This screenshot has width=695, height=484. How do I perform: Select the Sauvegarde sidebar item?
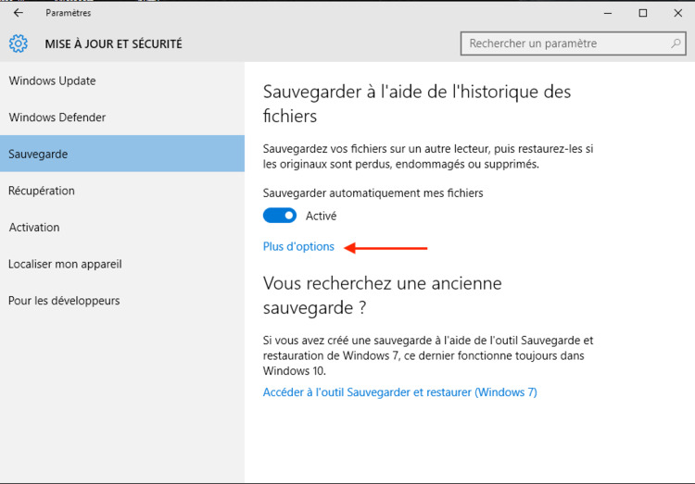point(38,154)
